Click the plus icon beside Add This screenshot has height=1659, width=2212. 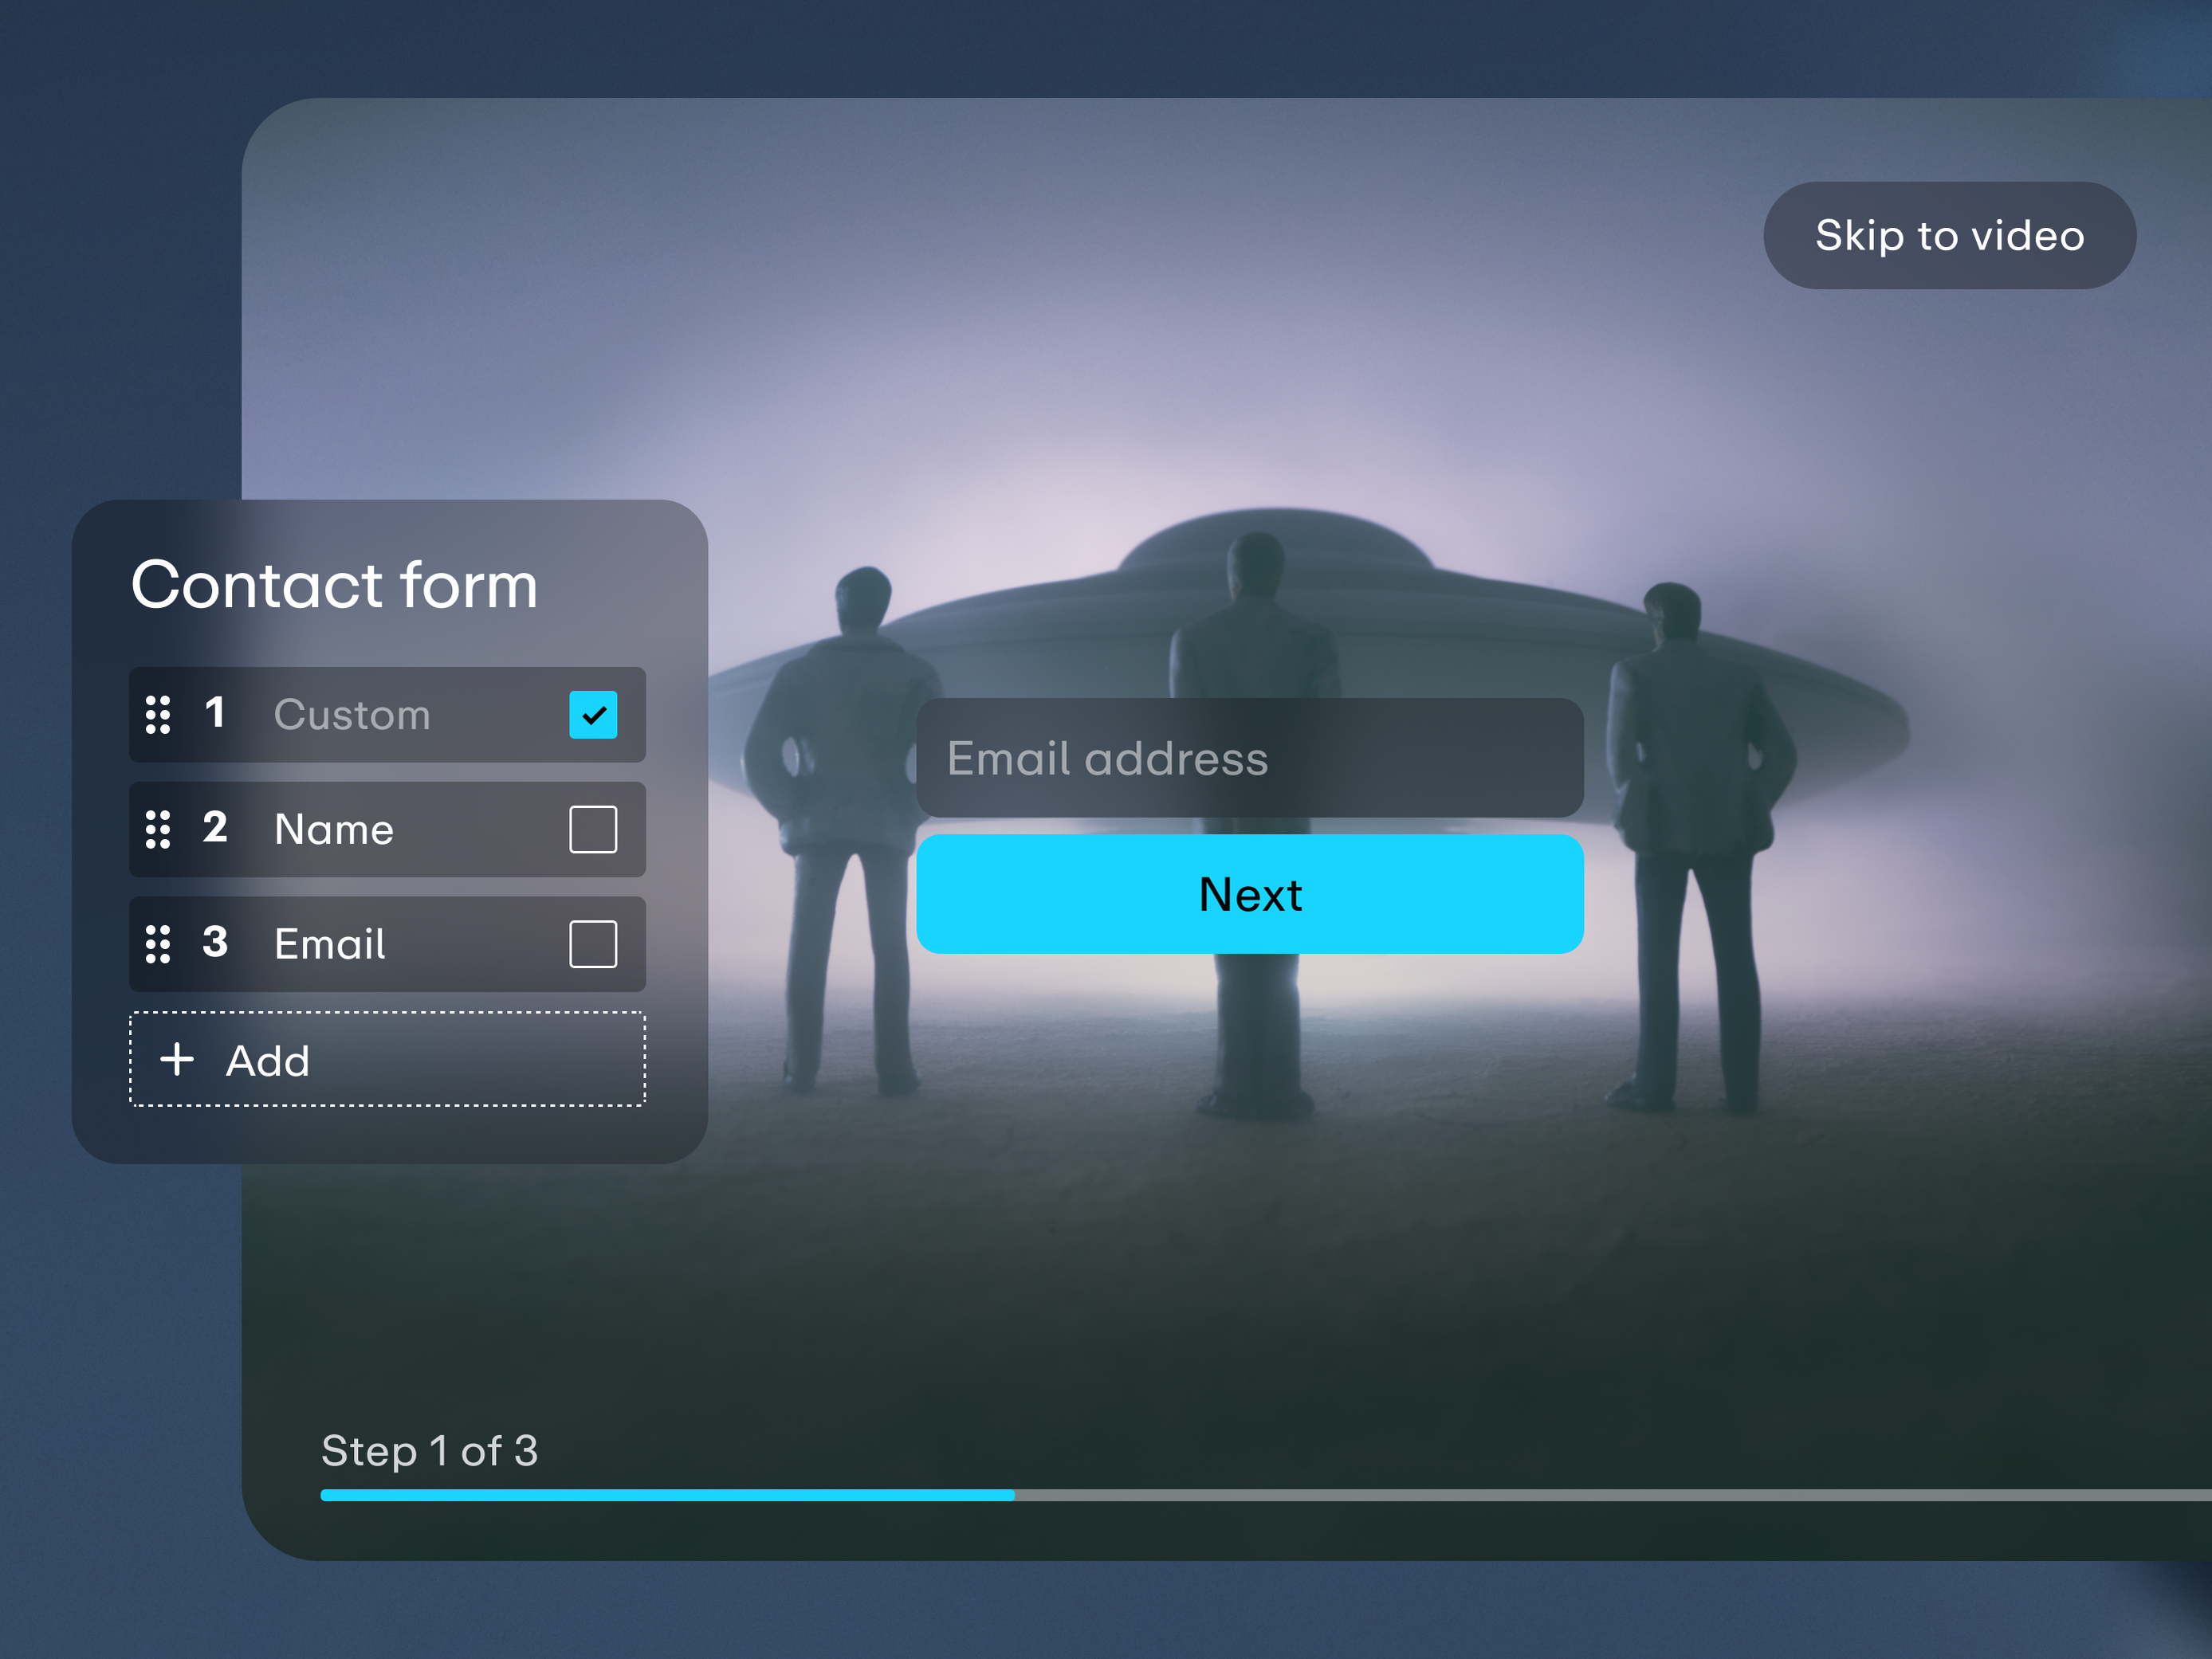click(177, 1059)
